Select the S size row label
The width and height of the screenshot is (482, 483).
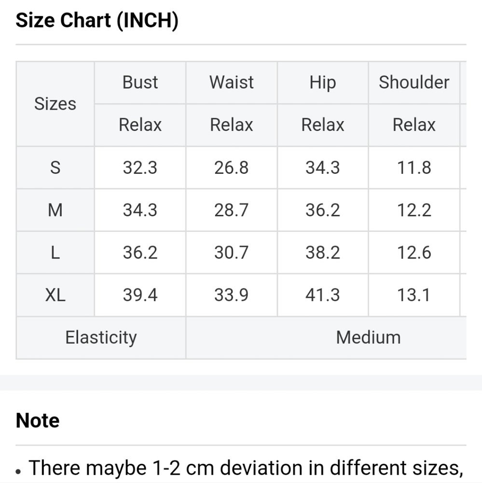(55, 168)
